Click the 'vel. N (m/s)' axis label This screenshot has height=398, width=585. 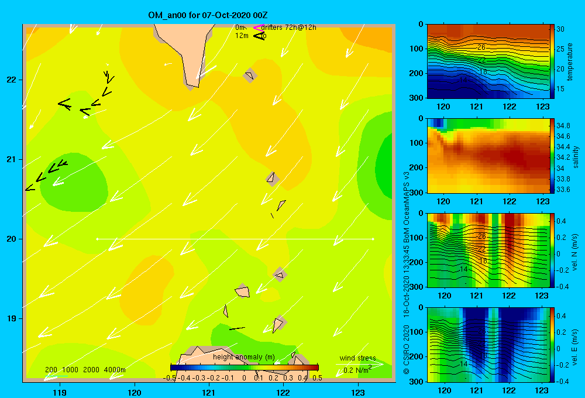[574, 252]
